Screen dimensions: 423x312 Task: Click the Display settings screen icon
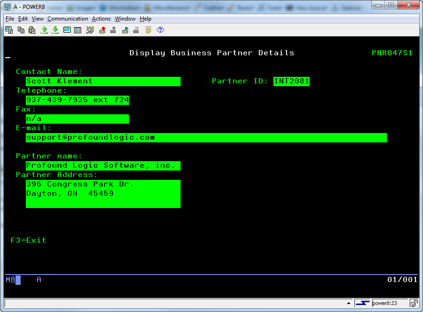[67, 30]
